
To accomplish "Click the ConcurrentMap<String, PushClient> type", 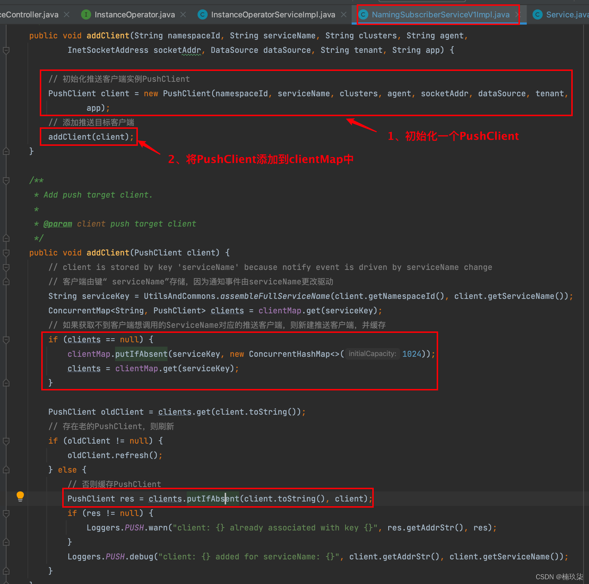I will [127, 310].
